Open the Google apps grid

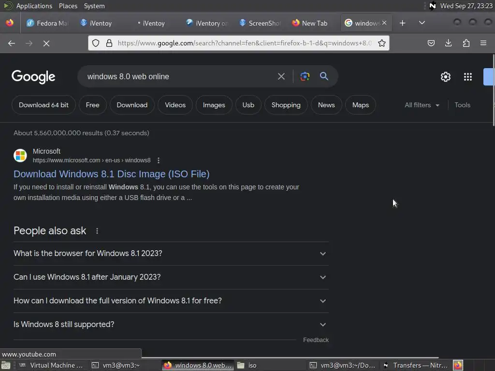click(x=468, y=77)
